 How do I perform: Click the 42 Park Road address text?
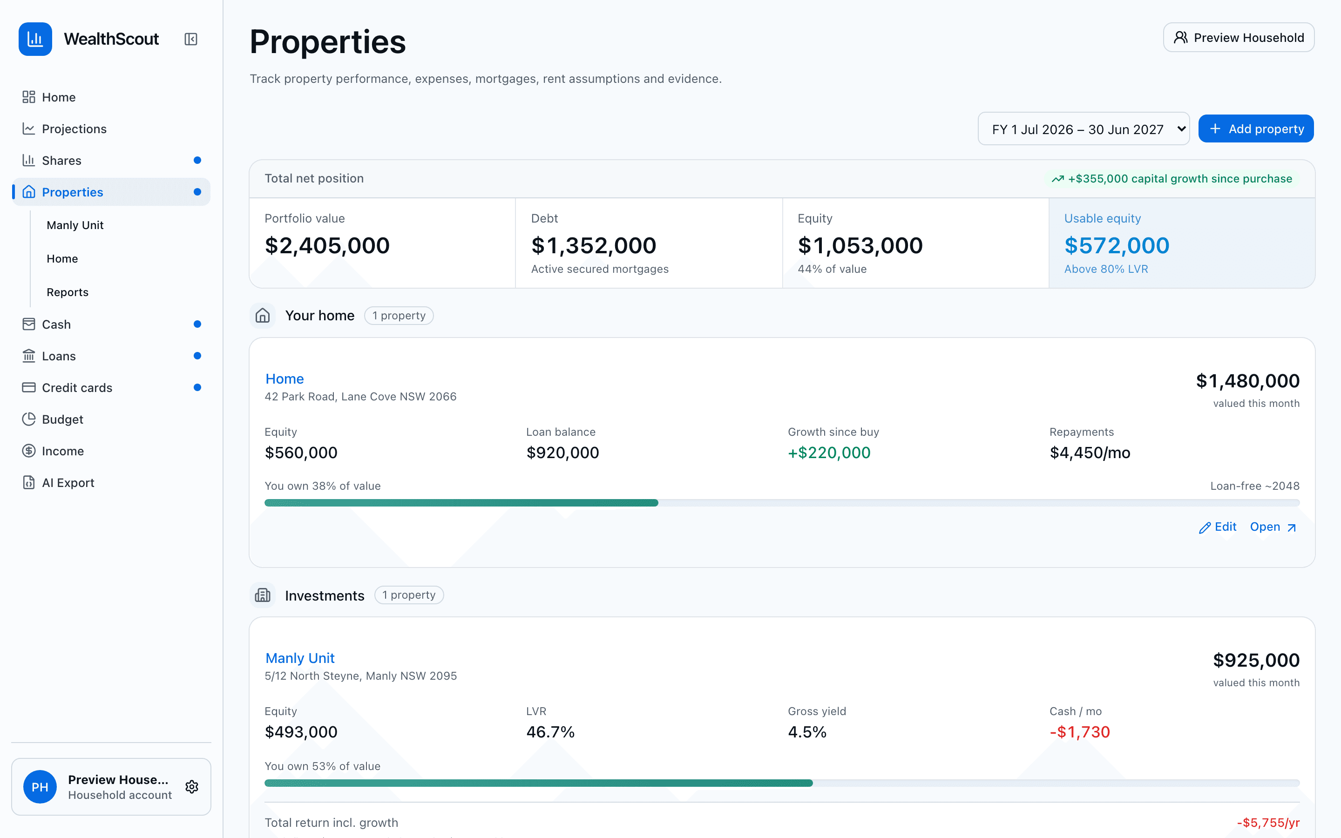point(360,396)
